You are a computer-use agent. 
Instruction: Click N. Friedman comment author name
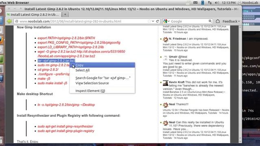(178, 39)
